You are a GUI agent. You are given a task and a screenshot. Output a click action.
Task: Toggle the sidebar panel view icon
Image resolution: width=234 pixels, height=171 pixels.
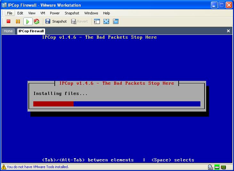(x=97, y=21)
